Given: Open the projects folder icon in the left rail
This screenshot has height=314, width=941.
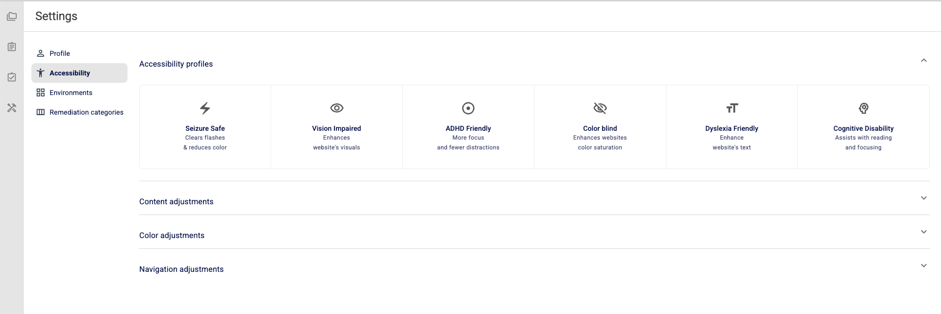Looking at the screenshot, I should coord(12,17).
